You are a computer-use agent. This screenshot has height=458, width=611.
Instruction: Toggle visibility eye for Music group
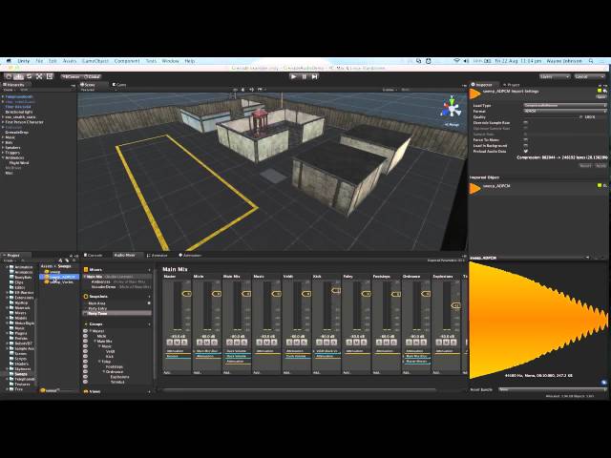tap(85, 346)
